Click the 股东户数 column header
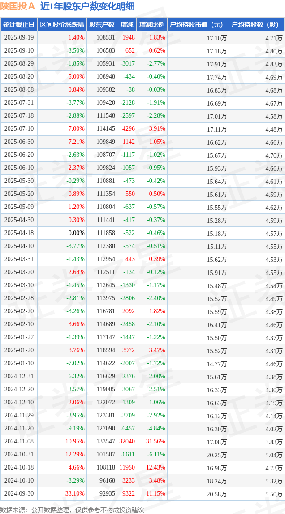 102,25
